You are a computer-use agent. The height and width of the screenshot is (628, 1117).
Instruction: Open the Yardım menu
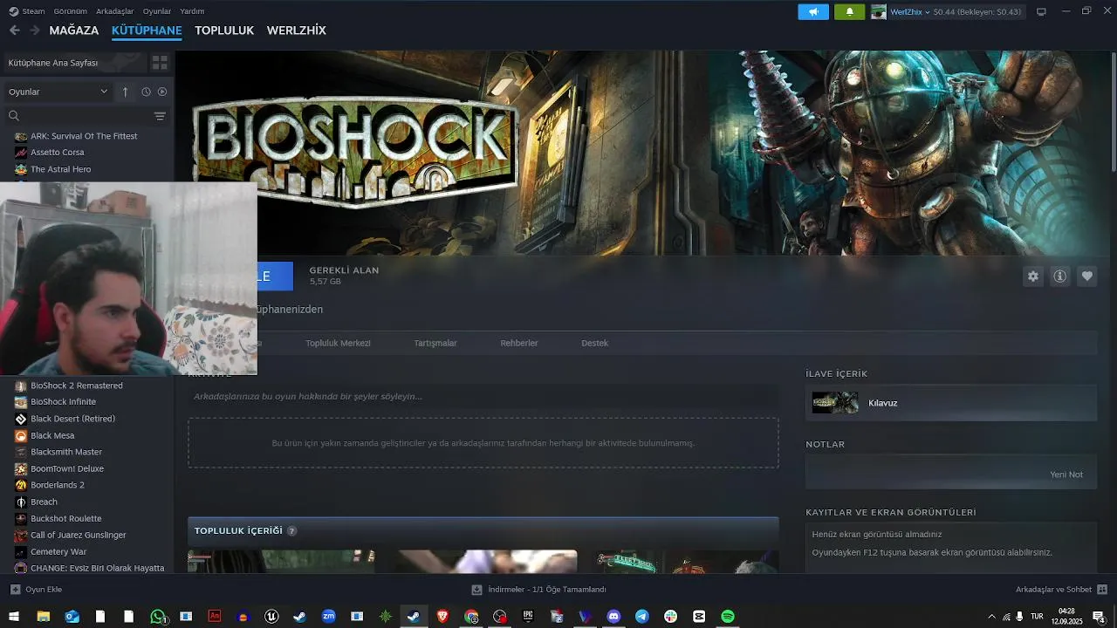point(192,11)
